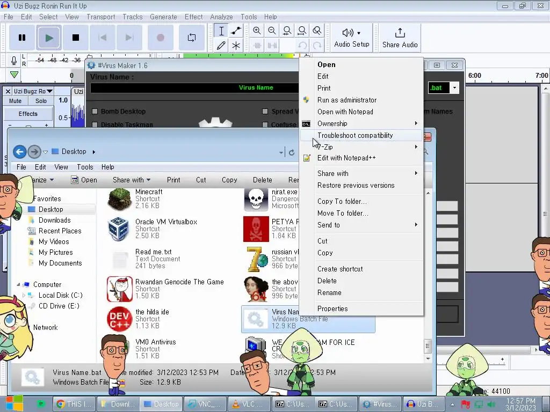Viewport: 550px width, 412px height.
Task: Select the Multi-tool asterisk icon
Action: tap(236, 46)
